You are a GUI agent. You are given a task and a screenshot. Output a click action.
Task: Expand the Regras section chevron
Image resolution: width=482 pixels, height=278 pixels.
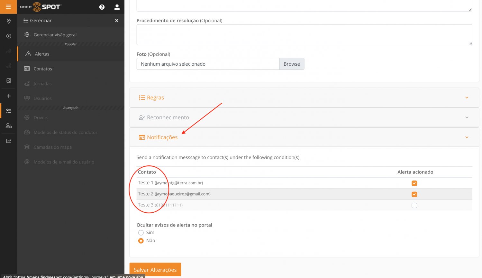coord(467,98)
